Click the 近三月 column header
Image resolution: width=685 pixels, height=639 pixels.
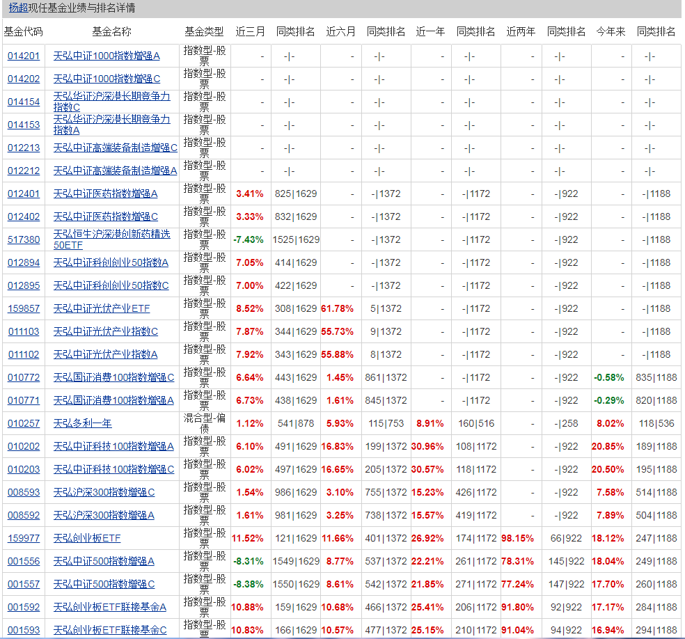coord(250,31)
